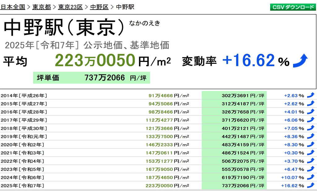Click the trend arrow in the 2022年 row
This screenshot has height=191, width=317.
(311, 161)
